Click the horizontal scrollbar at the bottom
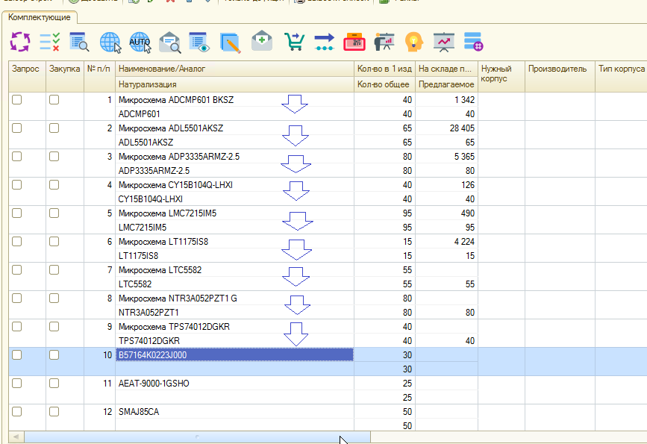Image resolution: width=647 pixels, height=444 pixels. [197, 437]
